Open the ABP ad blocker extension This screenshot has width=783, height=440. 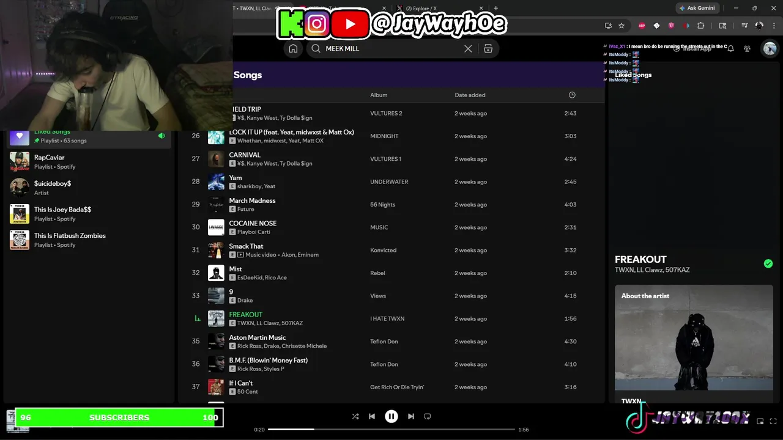point(642,26)
